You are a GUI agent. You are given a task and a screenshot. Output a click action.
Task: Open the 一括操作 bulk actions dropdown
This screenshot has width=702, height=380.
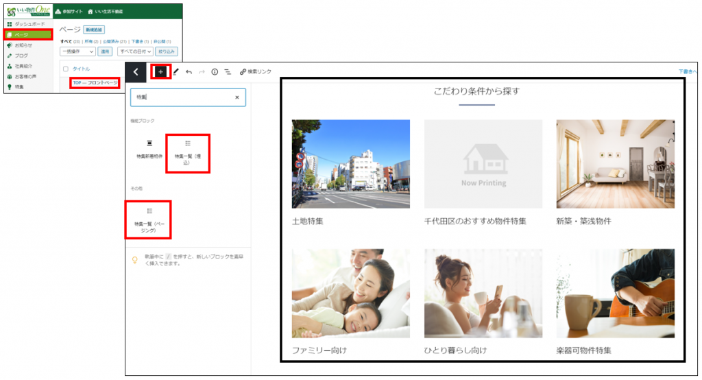tap(77, 51)
